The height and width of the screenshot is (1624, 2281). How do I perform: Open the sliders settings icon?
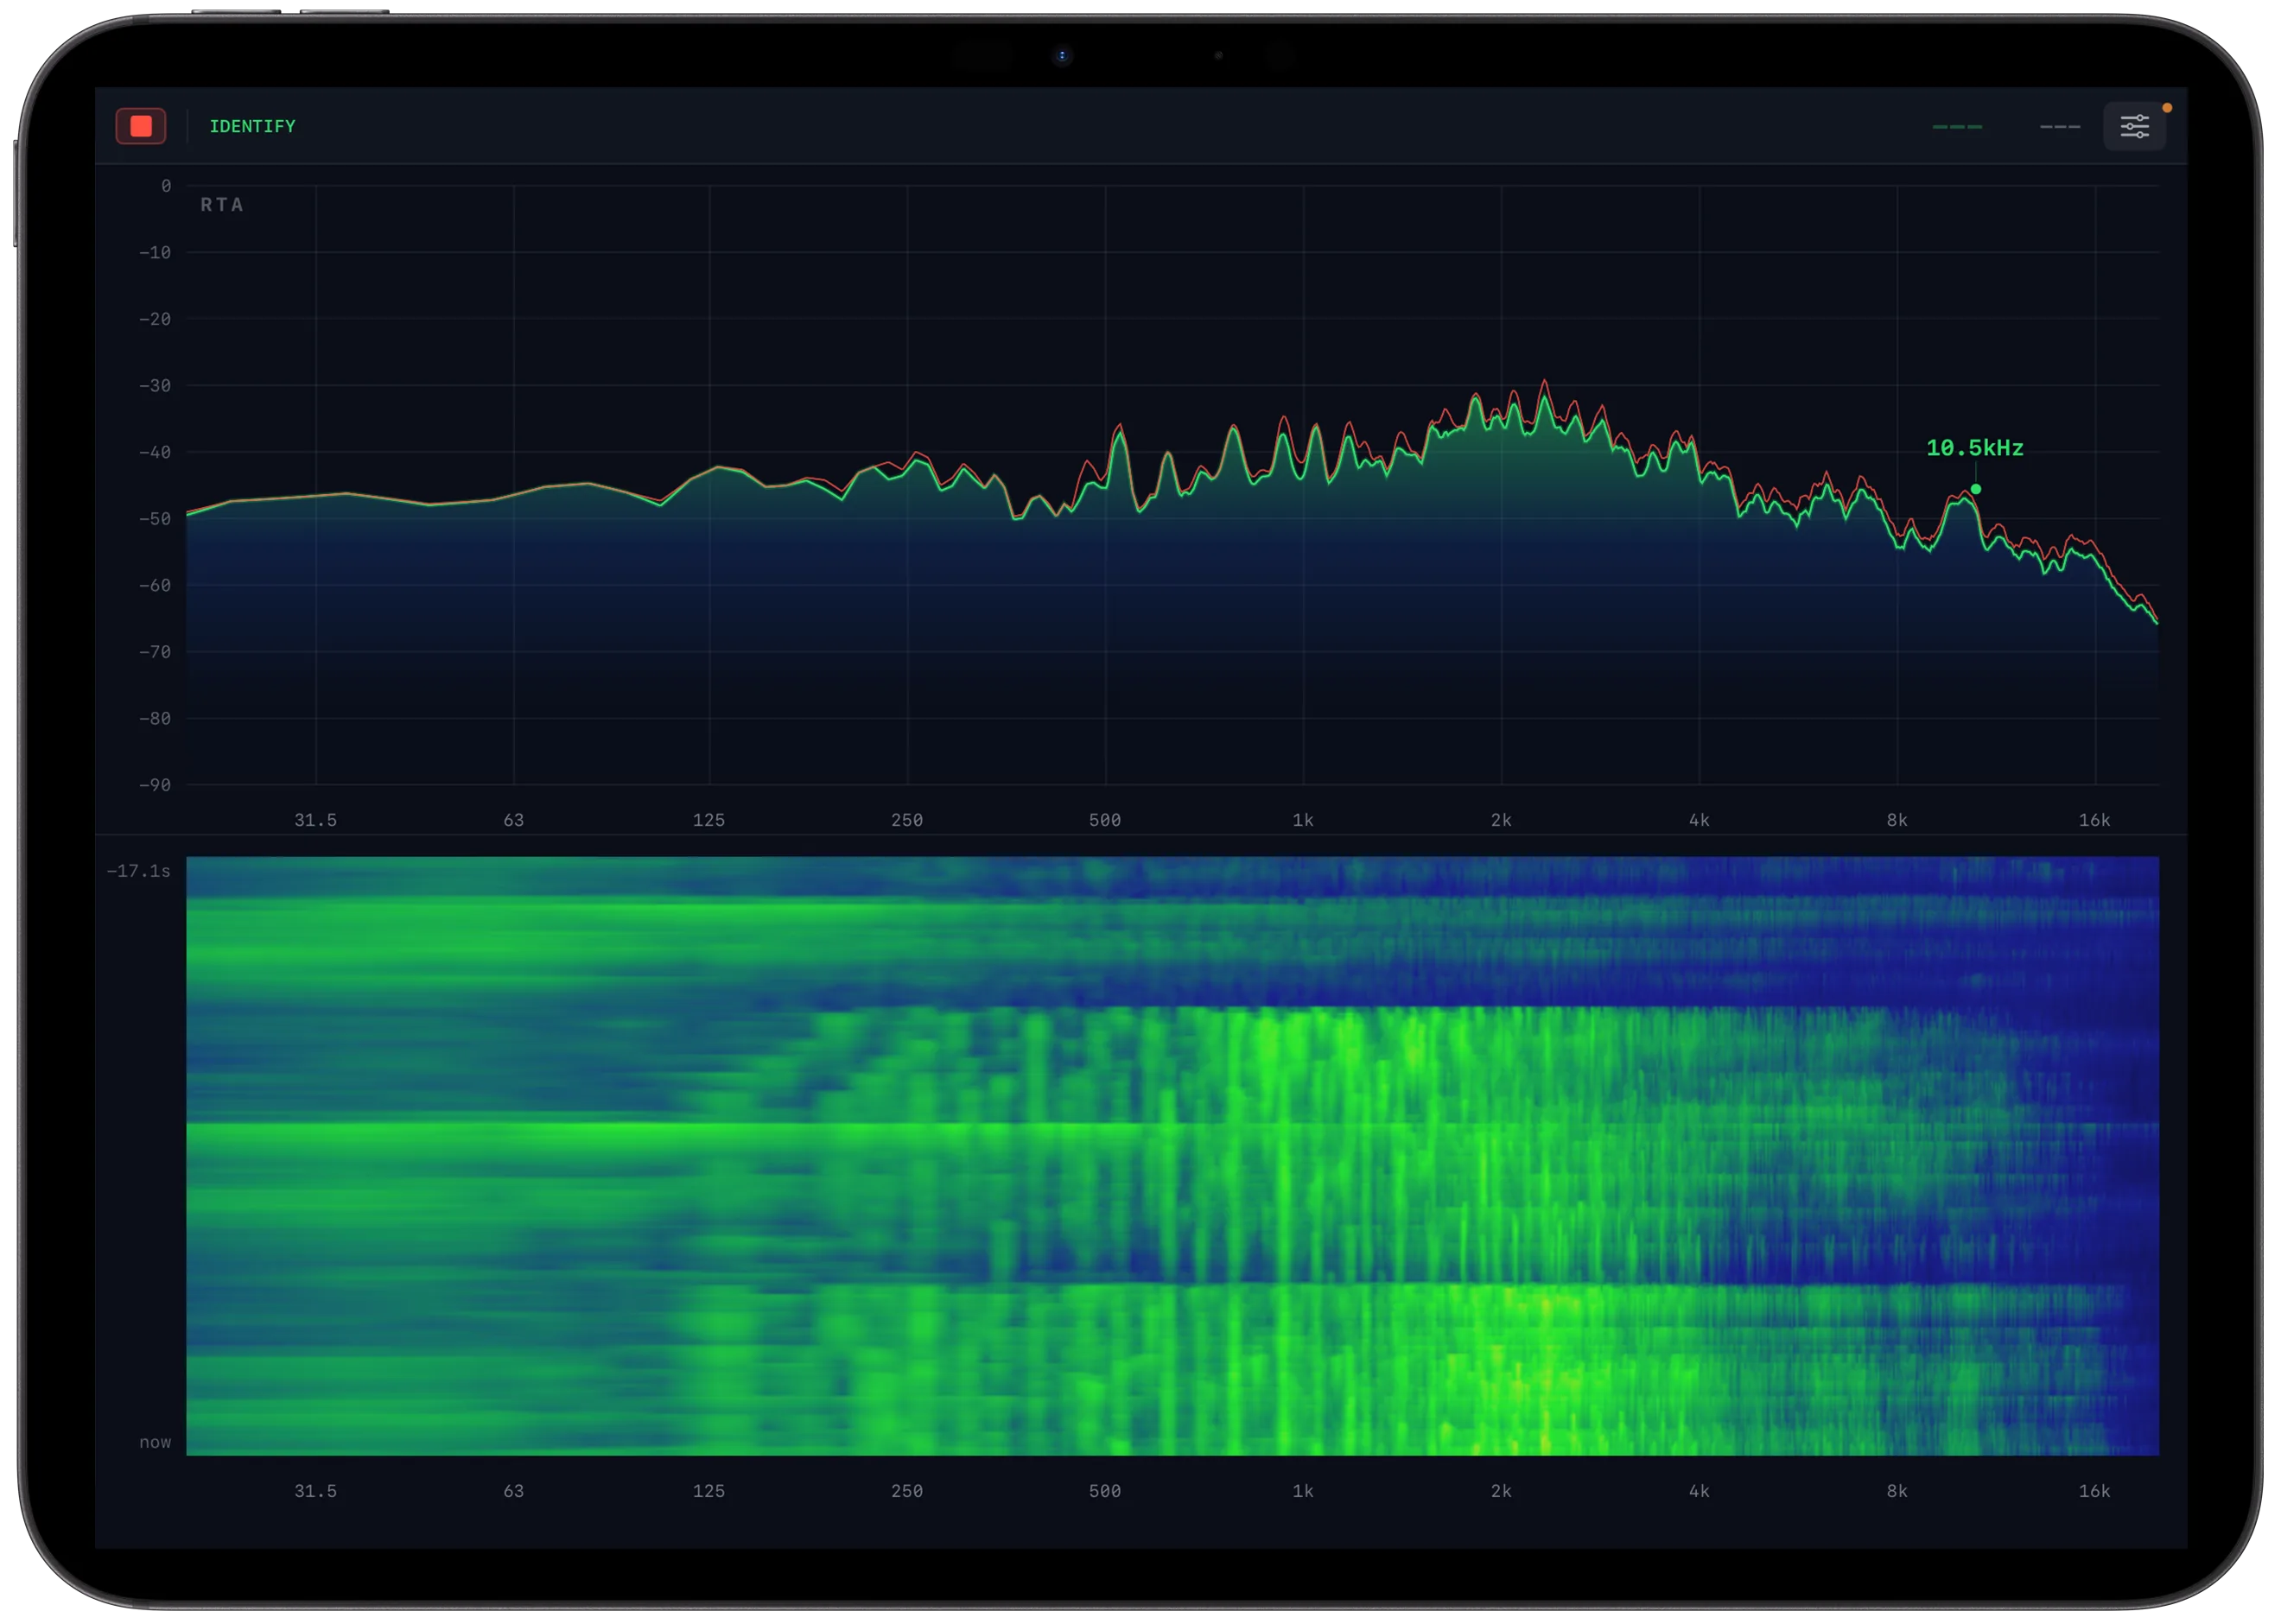coord(2134,126)
